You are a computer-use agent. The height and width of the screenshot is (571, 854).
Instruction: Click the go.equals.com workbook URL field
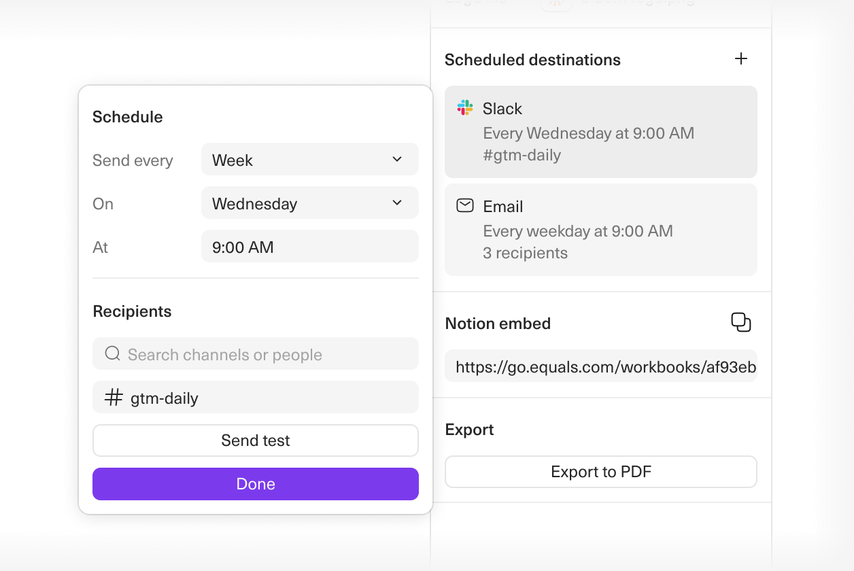tap(600, 367)
